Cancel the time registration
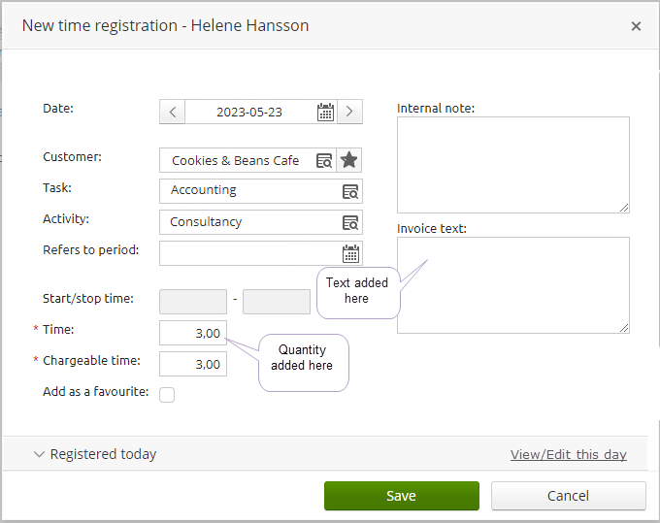This screenshot has width=660, height=523. 568,496
